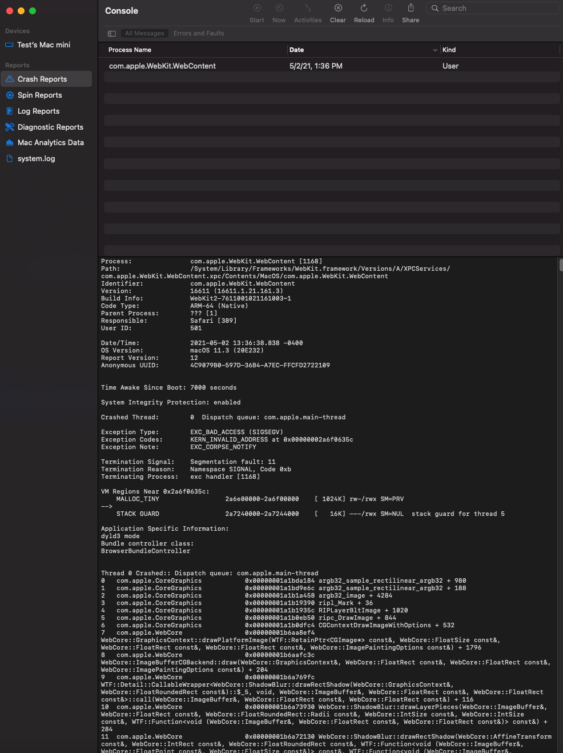Click the magnifier icon in Search
Image resolution: width=563 pixels, height=753 pixels.
click(435, 8)
